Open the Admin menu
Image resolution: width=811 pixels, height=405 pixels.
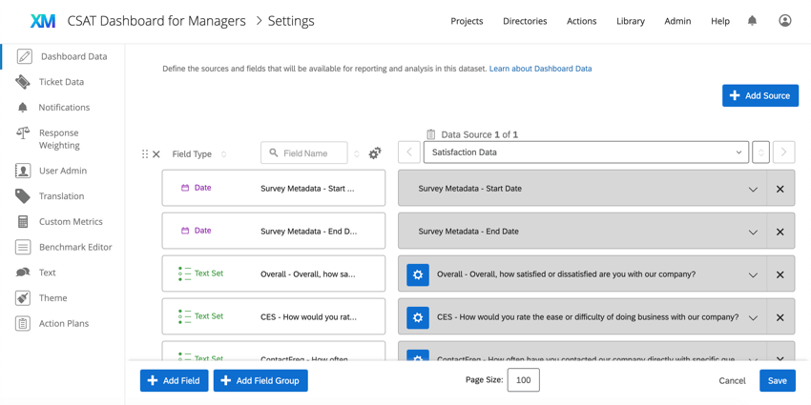pos(677,21)
